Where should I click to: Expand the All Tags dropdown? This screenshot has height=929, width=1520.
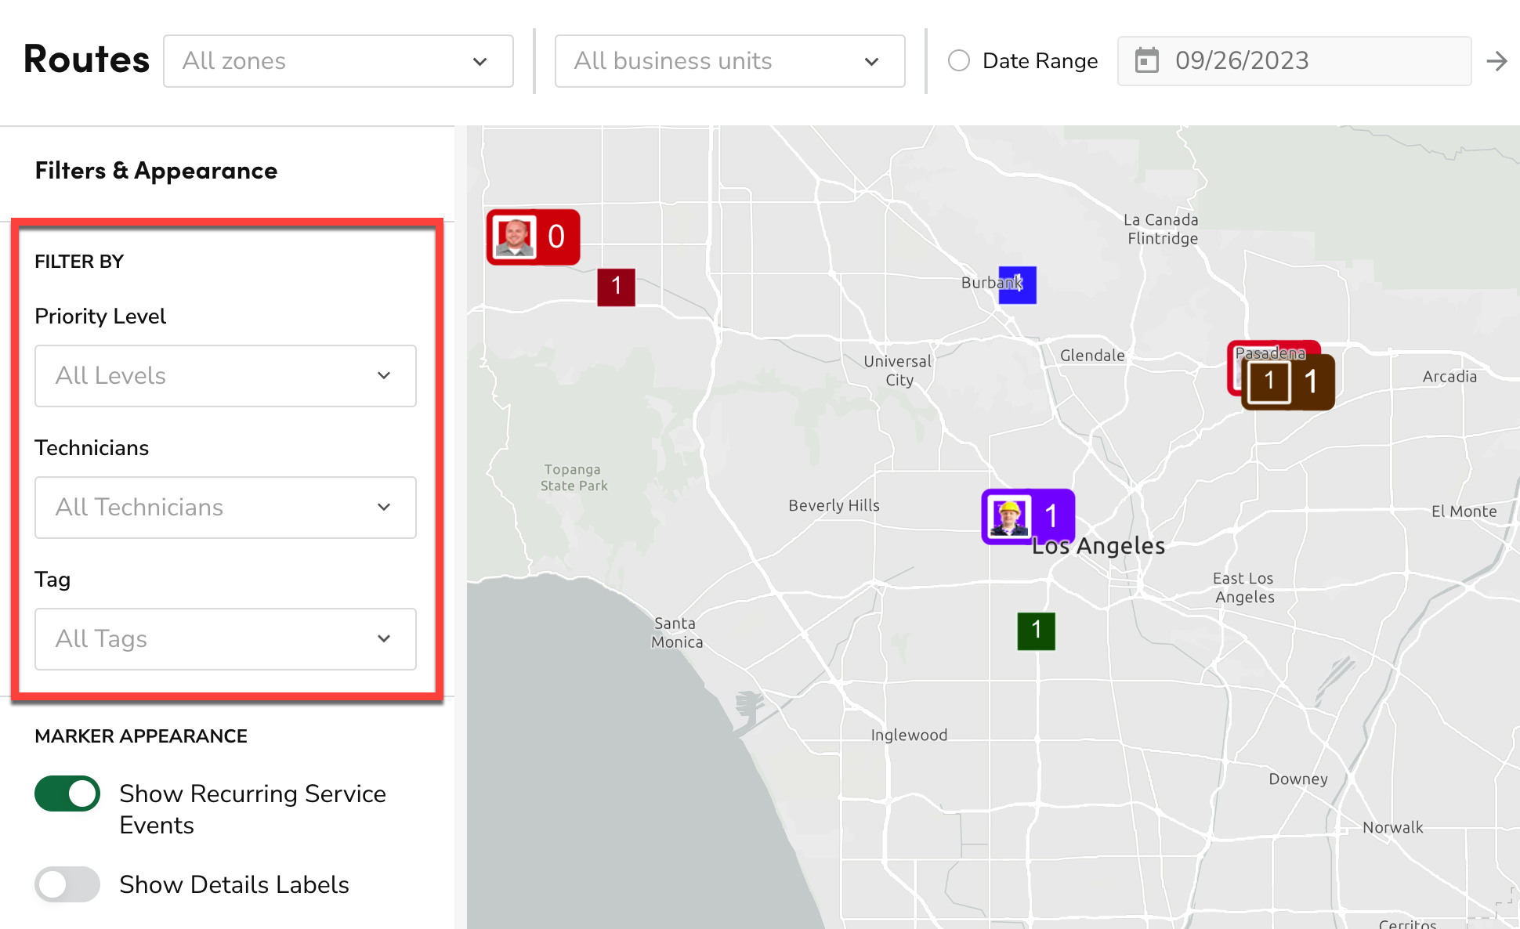226,639
